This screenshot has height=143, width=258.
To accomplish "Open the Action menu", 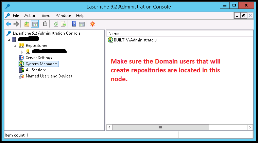I will (x=30, y=16).
